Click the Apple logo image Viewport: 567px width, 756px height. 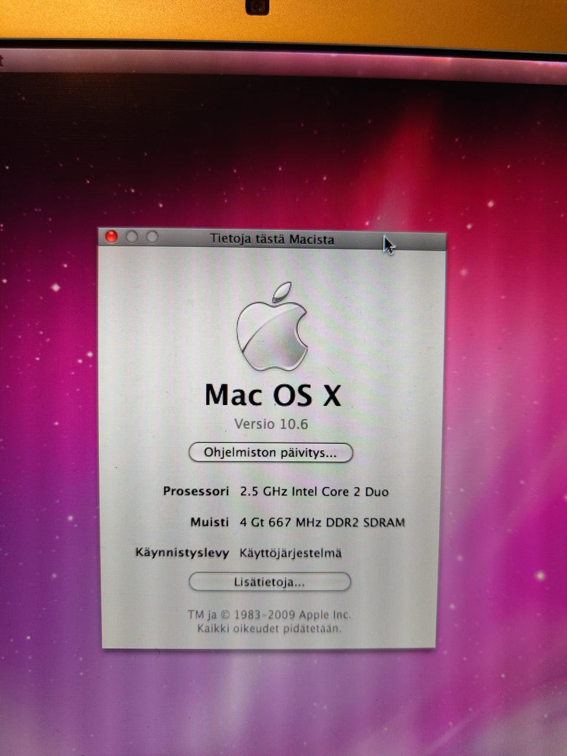(x=272, y=326)
